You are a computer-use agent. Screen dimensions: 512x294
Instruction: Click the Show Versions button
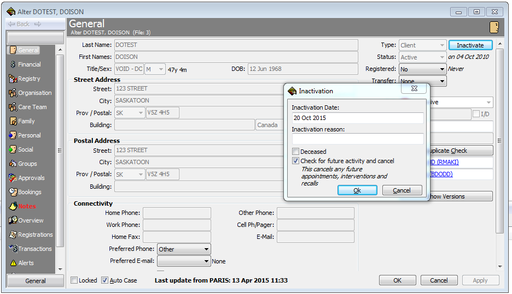pyautogui.click(x=461, y=196)
